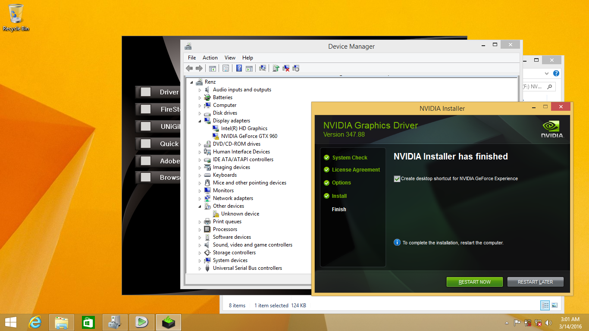Show hidden tray icons arrow
The image size is (589, 331).
tap(507, 322)
